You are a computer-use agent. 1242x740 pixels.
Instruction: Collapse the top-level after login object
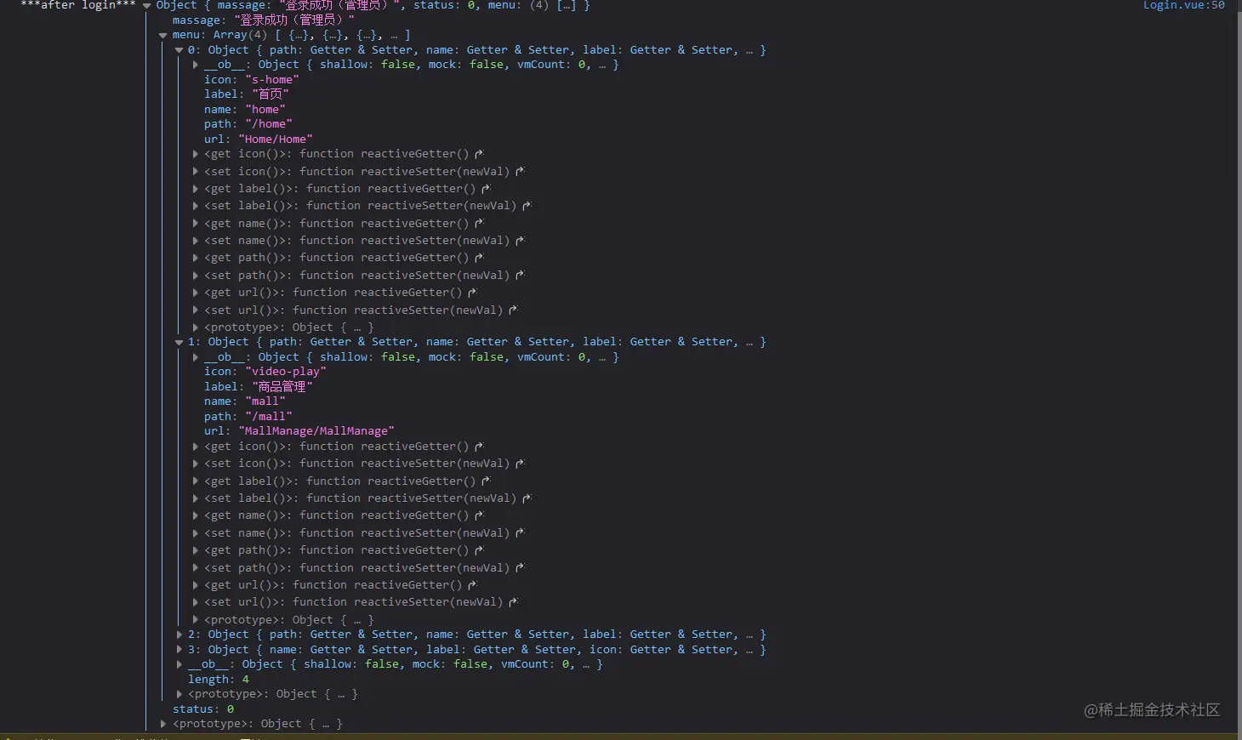[147, 6]
